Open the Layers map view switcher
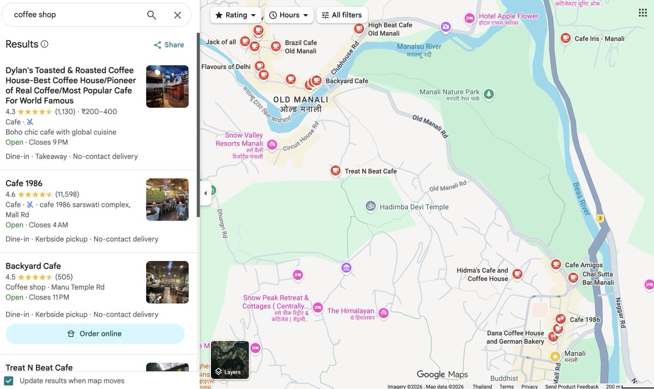The width and height of the screenshot is (654, 389). (x=230, y=360)
